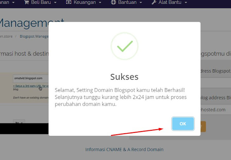Click the Informasi CNAME & A Record Domain heading
The width and height of the screenshot is (231, 160).
pyautogui.click(x=124, y=150)
